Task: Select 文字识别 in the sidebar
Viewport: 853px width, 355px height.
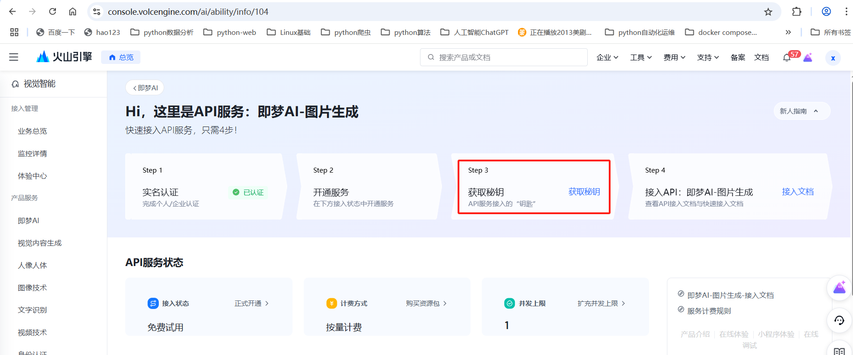Action: click(32, 310)
